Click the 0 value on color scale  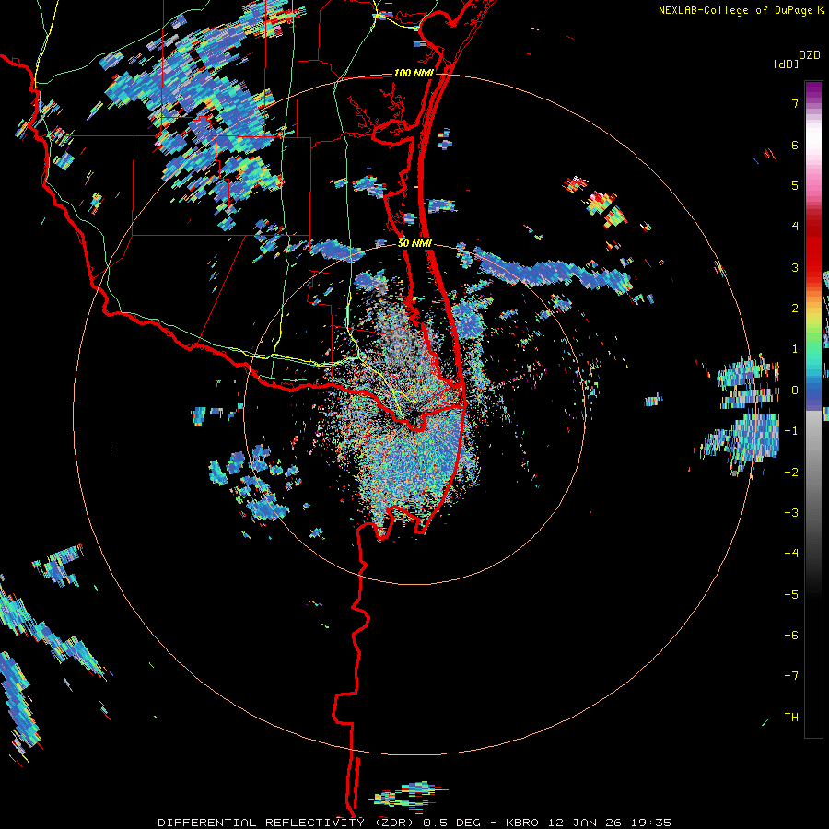coord(795,391)
